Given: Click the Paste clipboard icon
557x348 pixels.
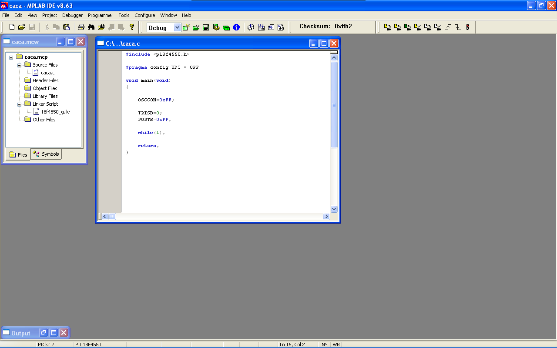Looking at the screenshot, I should pos(66,27).
